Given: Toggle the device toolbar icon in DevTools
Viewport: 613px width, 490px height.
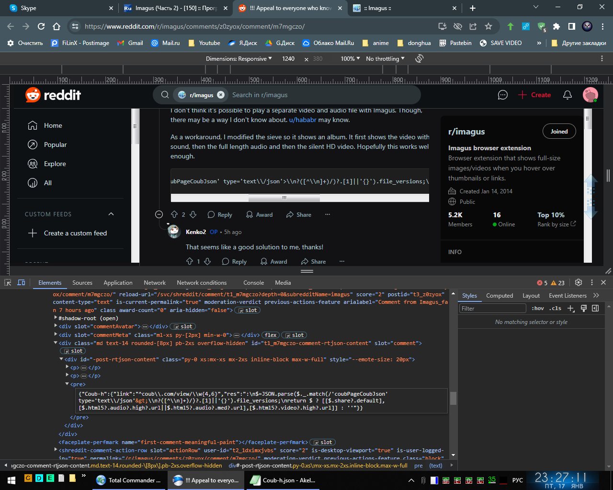Looking at the screenshot, I should [21, 283].
